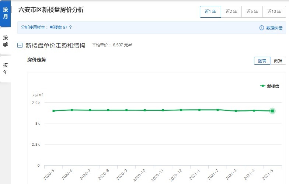The height and width of the screenshot is (184, 289).
Task: Click the 2021-3 data point
Action: coord(236,111)
